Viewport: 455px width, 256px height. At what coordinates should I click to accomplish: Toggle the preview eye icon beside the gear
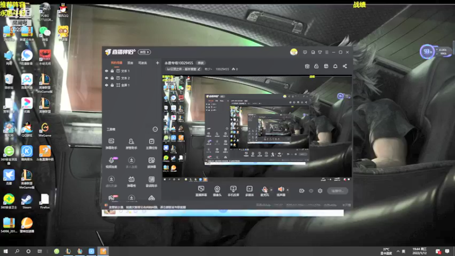311,191
